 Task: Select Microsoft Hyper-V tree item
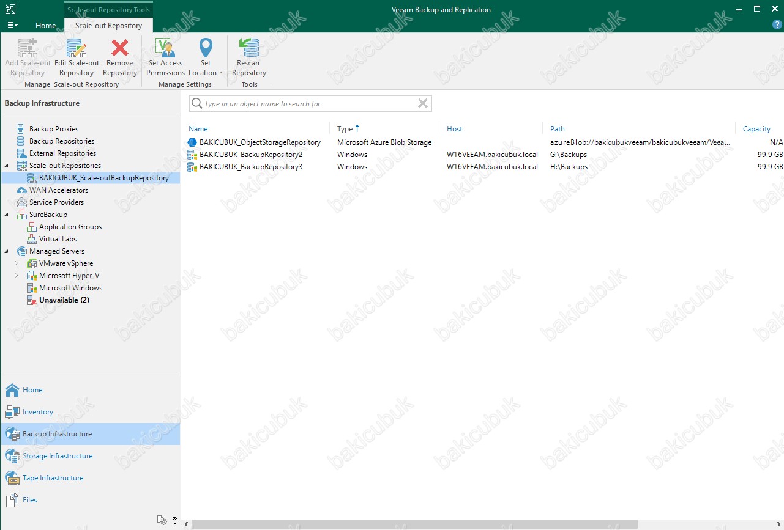(69, 276)
